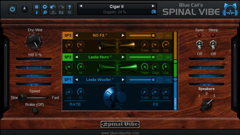Toggle solo S button for SP1
Screen dimensions: 240x135
[160, 80]
